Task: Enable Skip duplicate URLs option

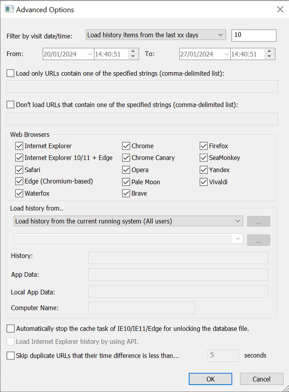Action: [x=11, y=355]
